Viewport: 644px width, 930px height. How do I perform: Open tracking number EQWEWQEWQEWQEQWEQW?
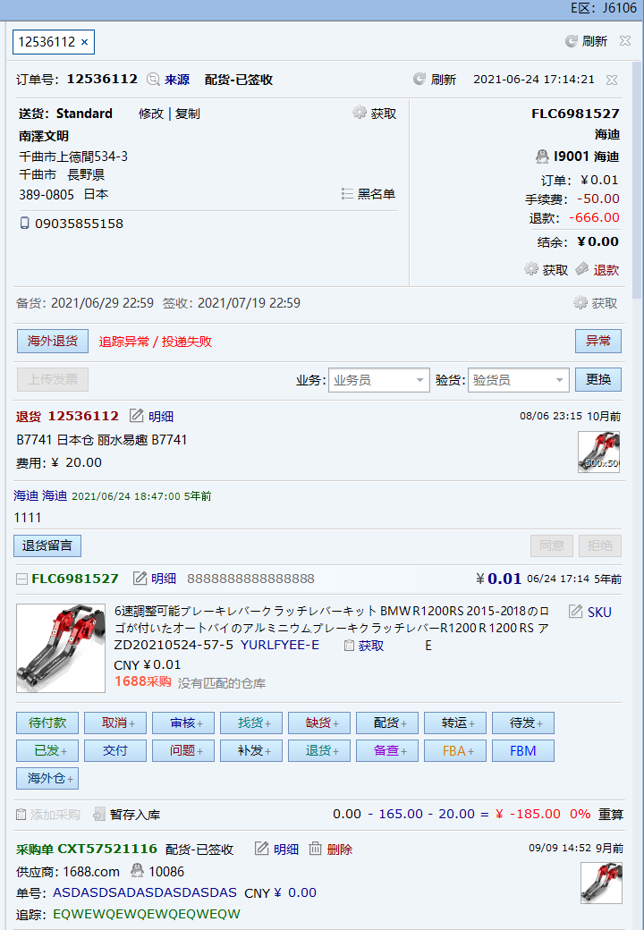point(147,914)
